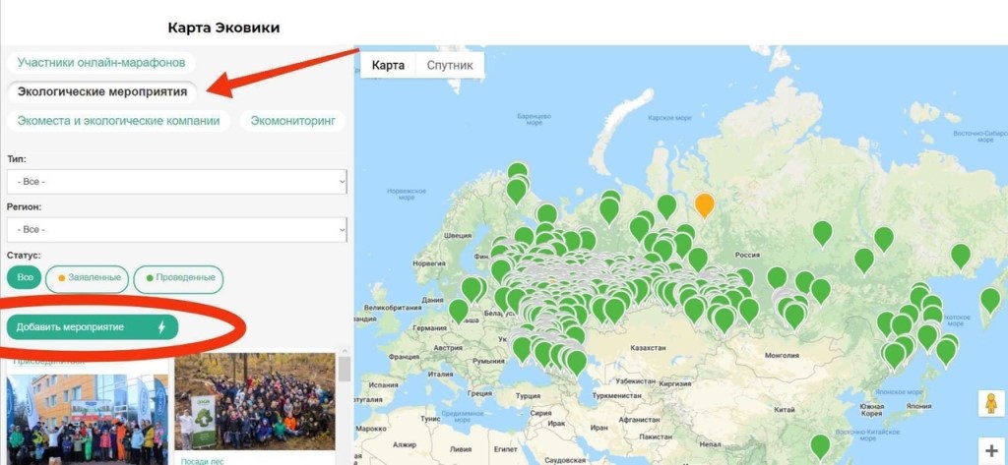Open Street View pegman icon

click(x=990, y=403)
